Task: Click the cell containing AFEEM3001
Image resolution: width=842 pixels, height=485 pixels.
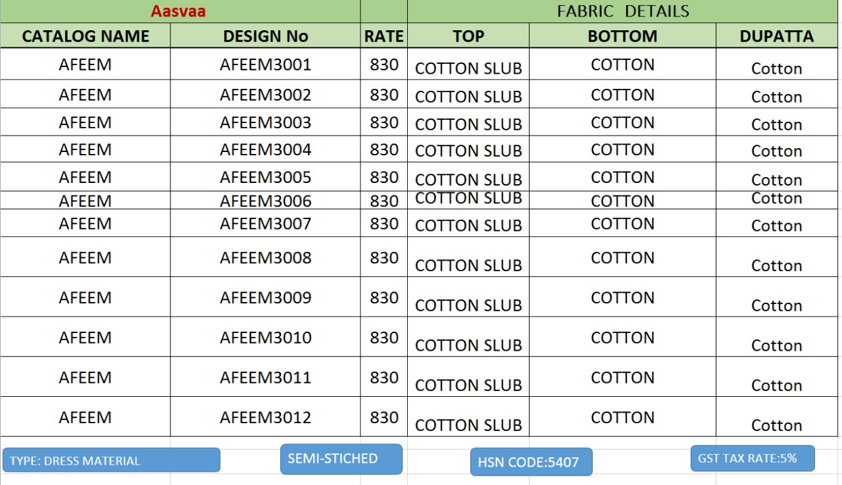Action: pos(265,64)
